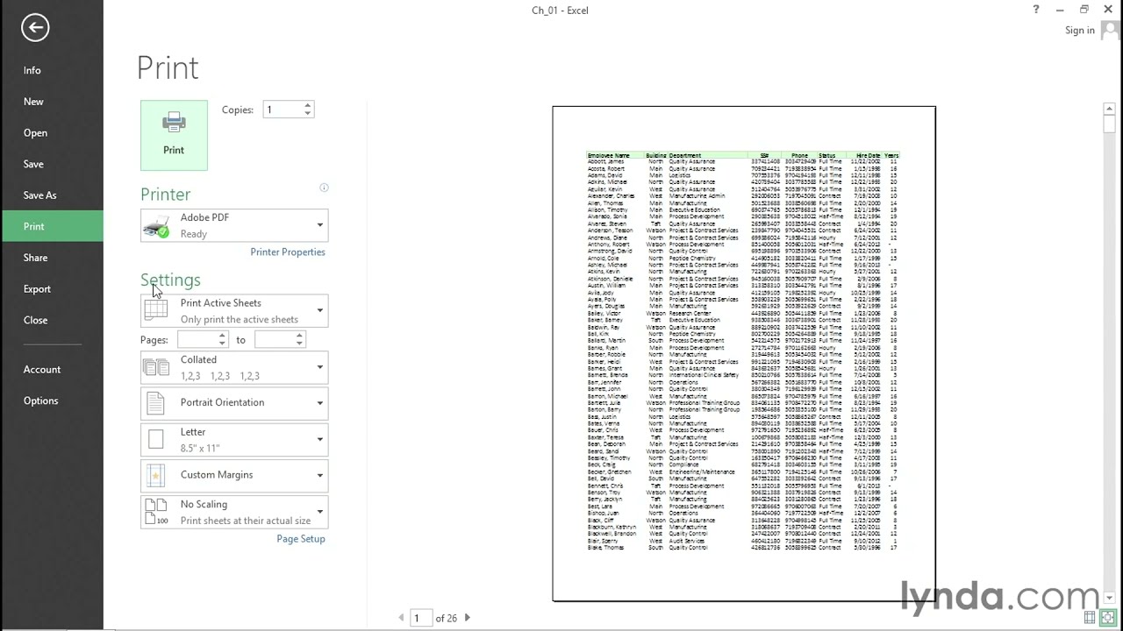Screen dimensions: 1123x631
Task: Open the Collated dropdown
Action: tap(234, 367)
